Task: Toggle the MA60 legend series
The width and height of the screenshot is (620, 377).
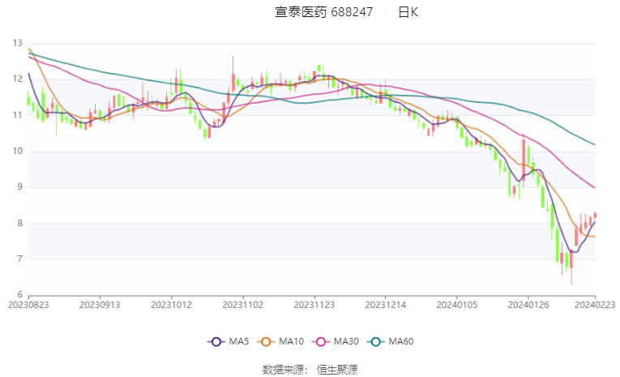Action: [391, 341]
